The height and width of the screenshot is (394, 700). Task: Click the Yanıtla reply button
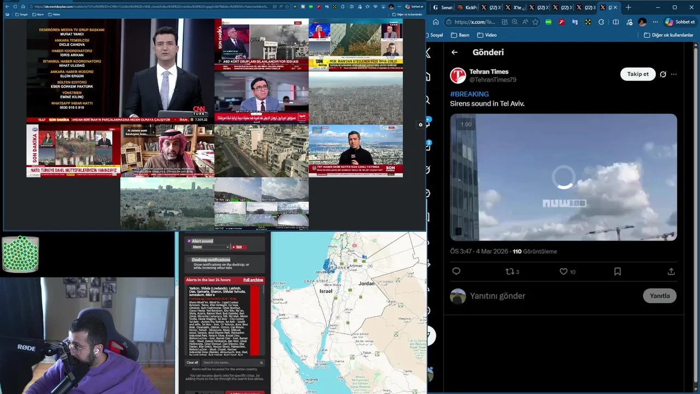pos(660,296)
